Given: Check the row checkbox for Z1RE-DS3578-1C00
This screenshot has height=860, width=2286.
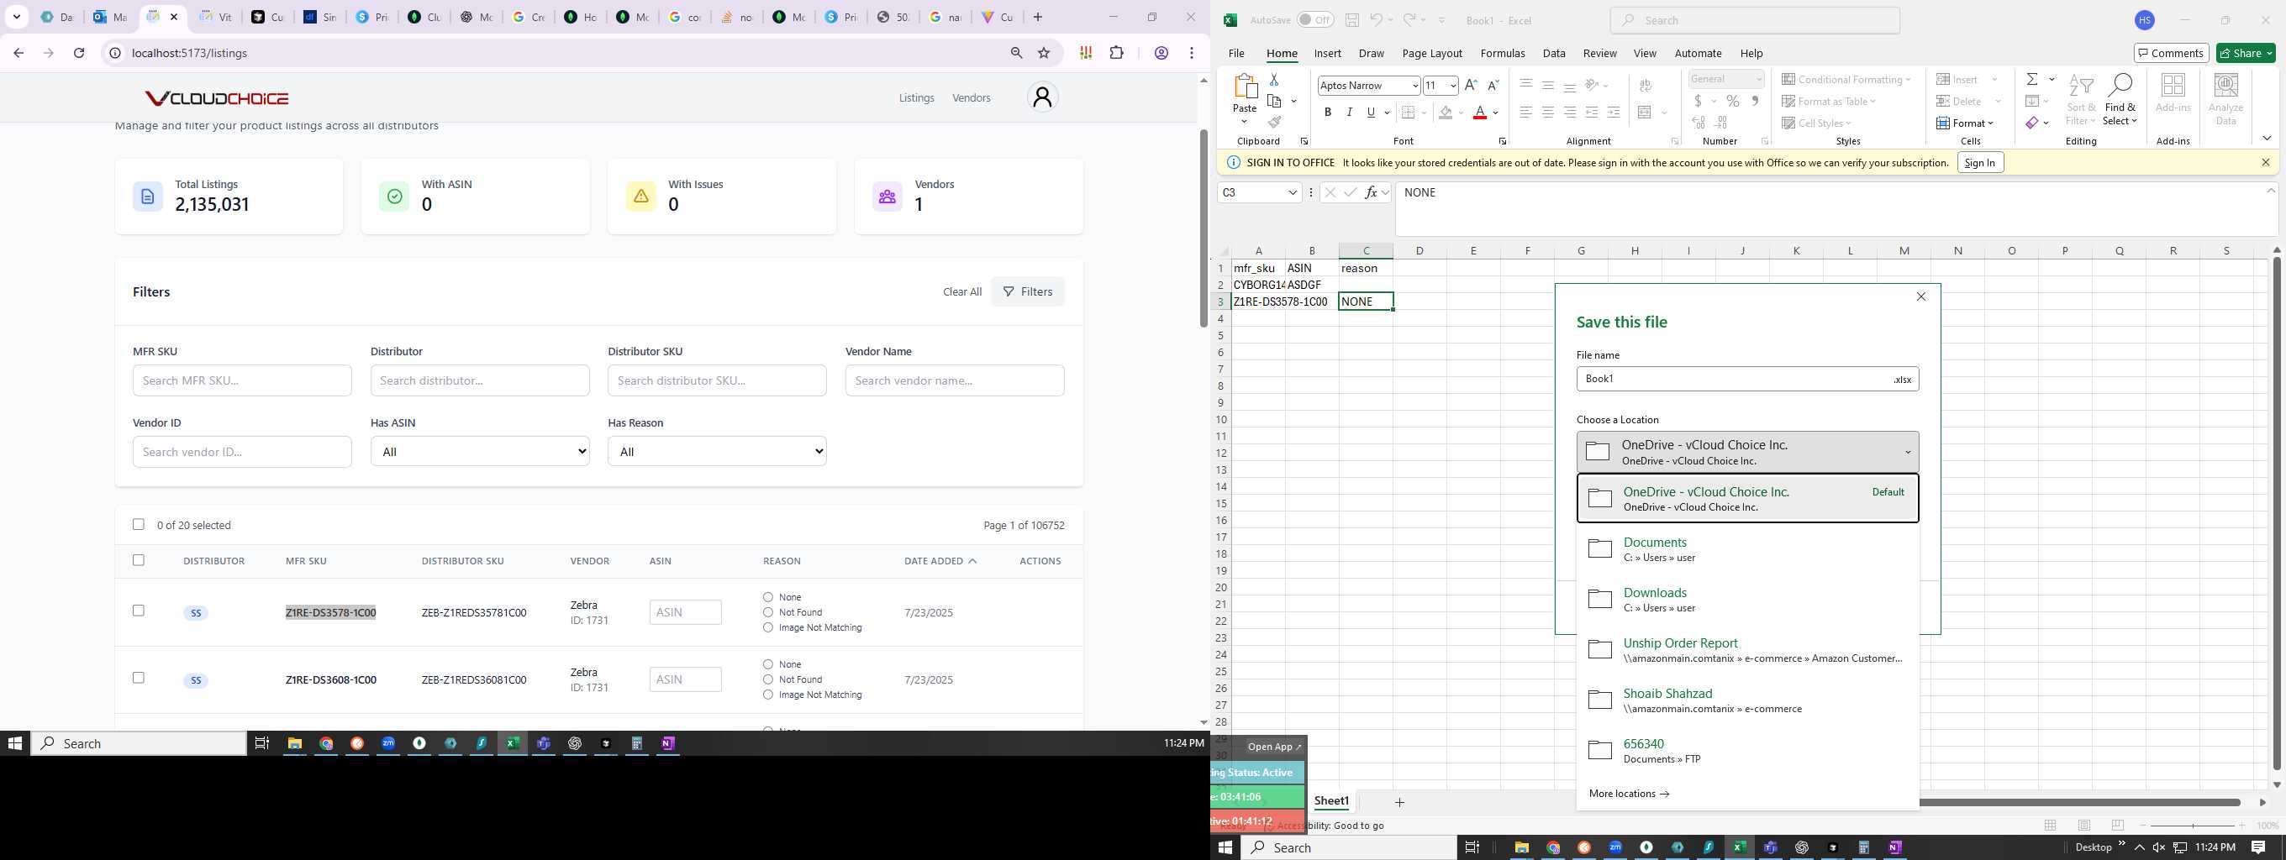Looking at the screenshot, I should pos(139,611).
